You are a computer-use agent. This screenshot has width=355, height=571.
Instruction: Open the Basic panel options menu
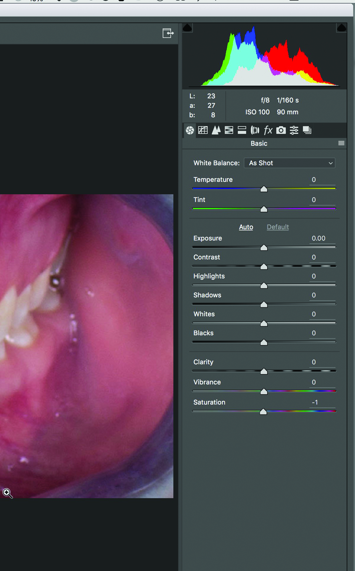pos(341,143)
